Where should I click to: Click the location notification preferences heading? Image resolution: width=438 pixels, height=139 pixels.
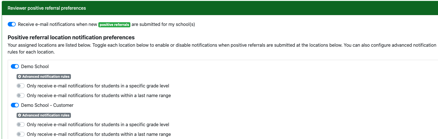coord(71,37)
